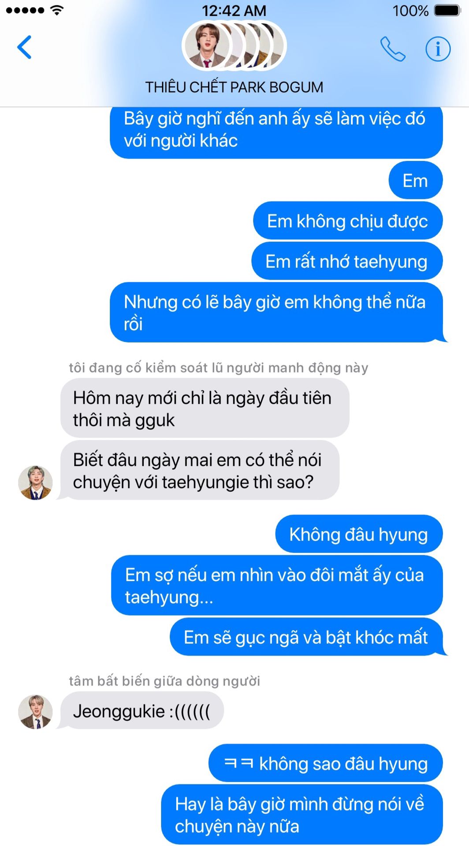Tap the Wi-Fi status icon

(x=56, y=10)
